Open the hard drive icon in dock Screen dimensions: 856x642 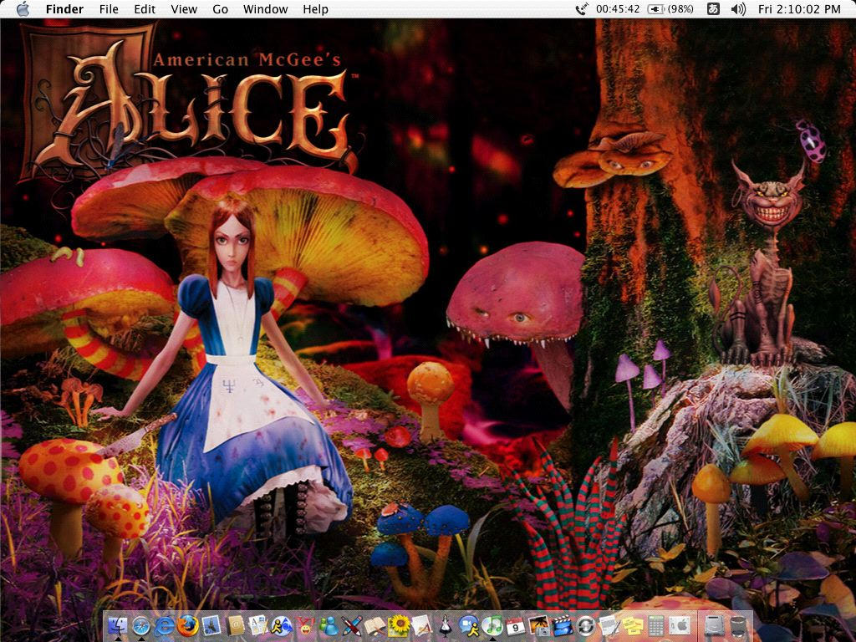tap(715, 625)
